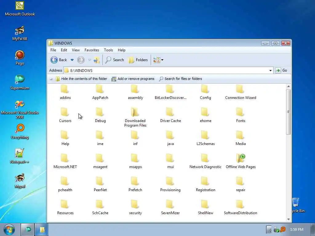
Task: Select the Driver Cache folder
Action: pos(170,116)
